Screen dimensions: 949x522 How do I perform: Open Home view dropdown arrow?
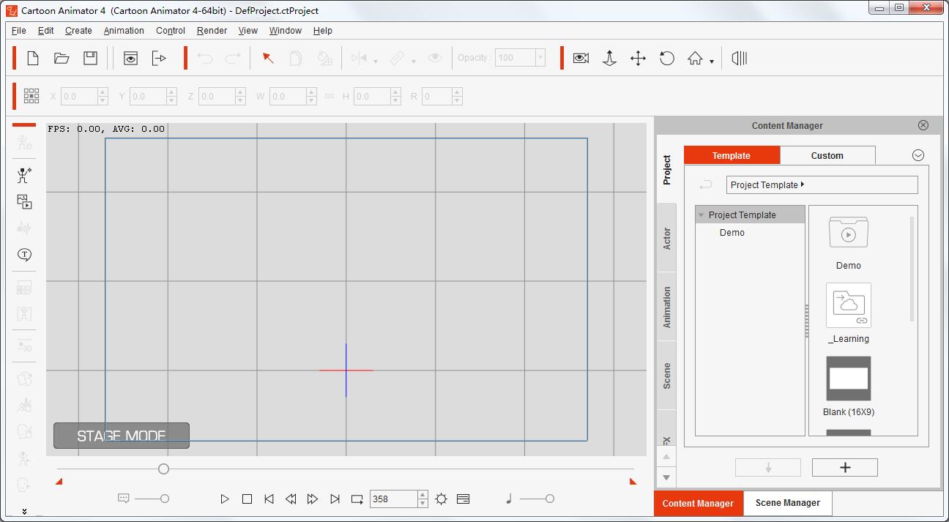pyautogui.click(x=712, y=62)
